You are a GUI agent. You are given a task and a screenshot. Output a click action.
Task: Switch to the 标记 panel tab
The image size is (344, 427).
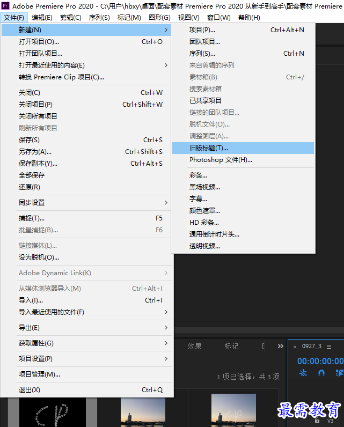(x=231, y=346)
